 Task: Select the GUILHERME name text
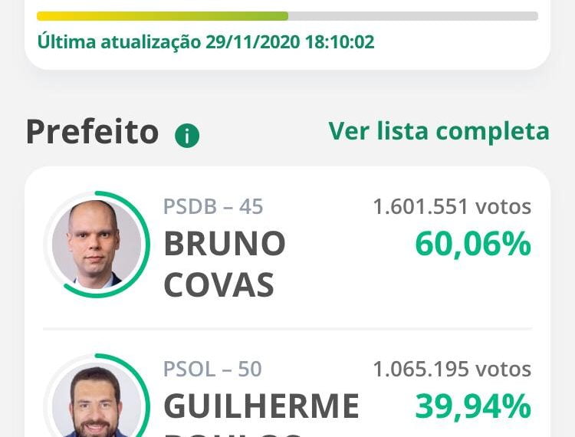(261, 406)
